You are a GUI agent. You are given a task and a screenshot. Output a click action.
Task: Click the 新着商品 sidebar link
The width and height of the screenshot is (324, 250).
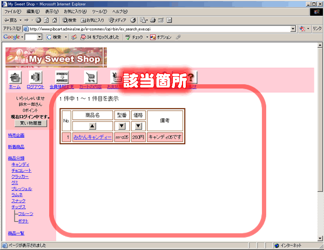tap(16, 147)
